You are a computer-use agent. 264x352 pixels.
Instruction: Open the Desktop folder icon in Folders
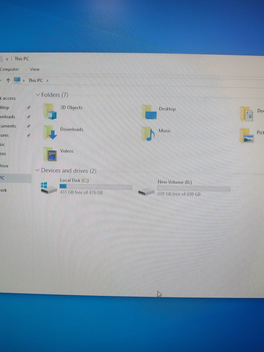pyautogui.click(x=150, y=112)
